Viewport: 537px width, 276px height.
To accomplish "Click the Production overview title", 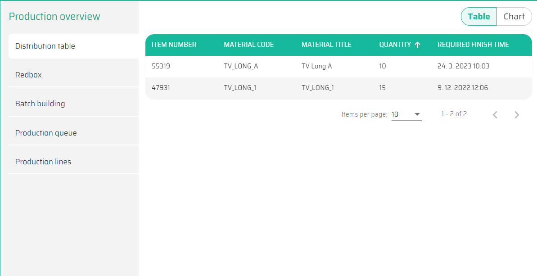I will pos(54,17).
